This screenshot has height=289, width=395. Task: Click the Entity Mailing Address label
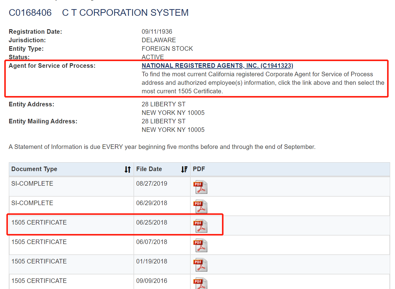pyautogui.click(x=43, y=121)
